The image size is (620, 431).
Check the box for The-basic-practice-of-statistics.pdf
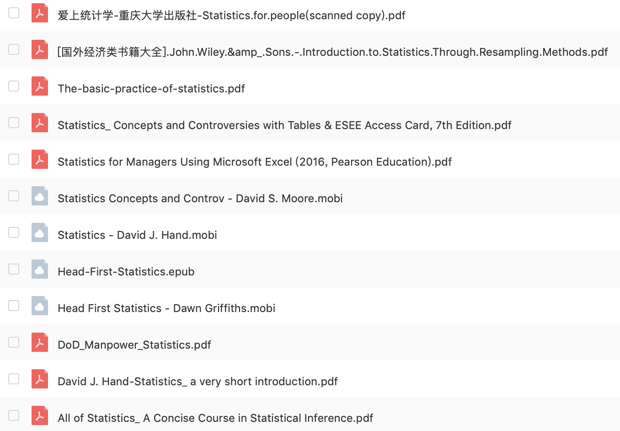click(x=14, y=86)
